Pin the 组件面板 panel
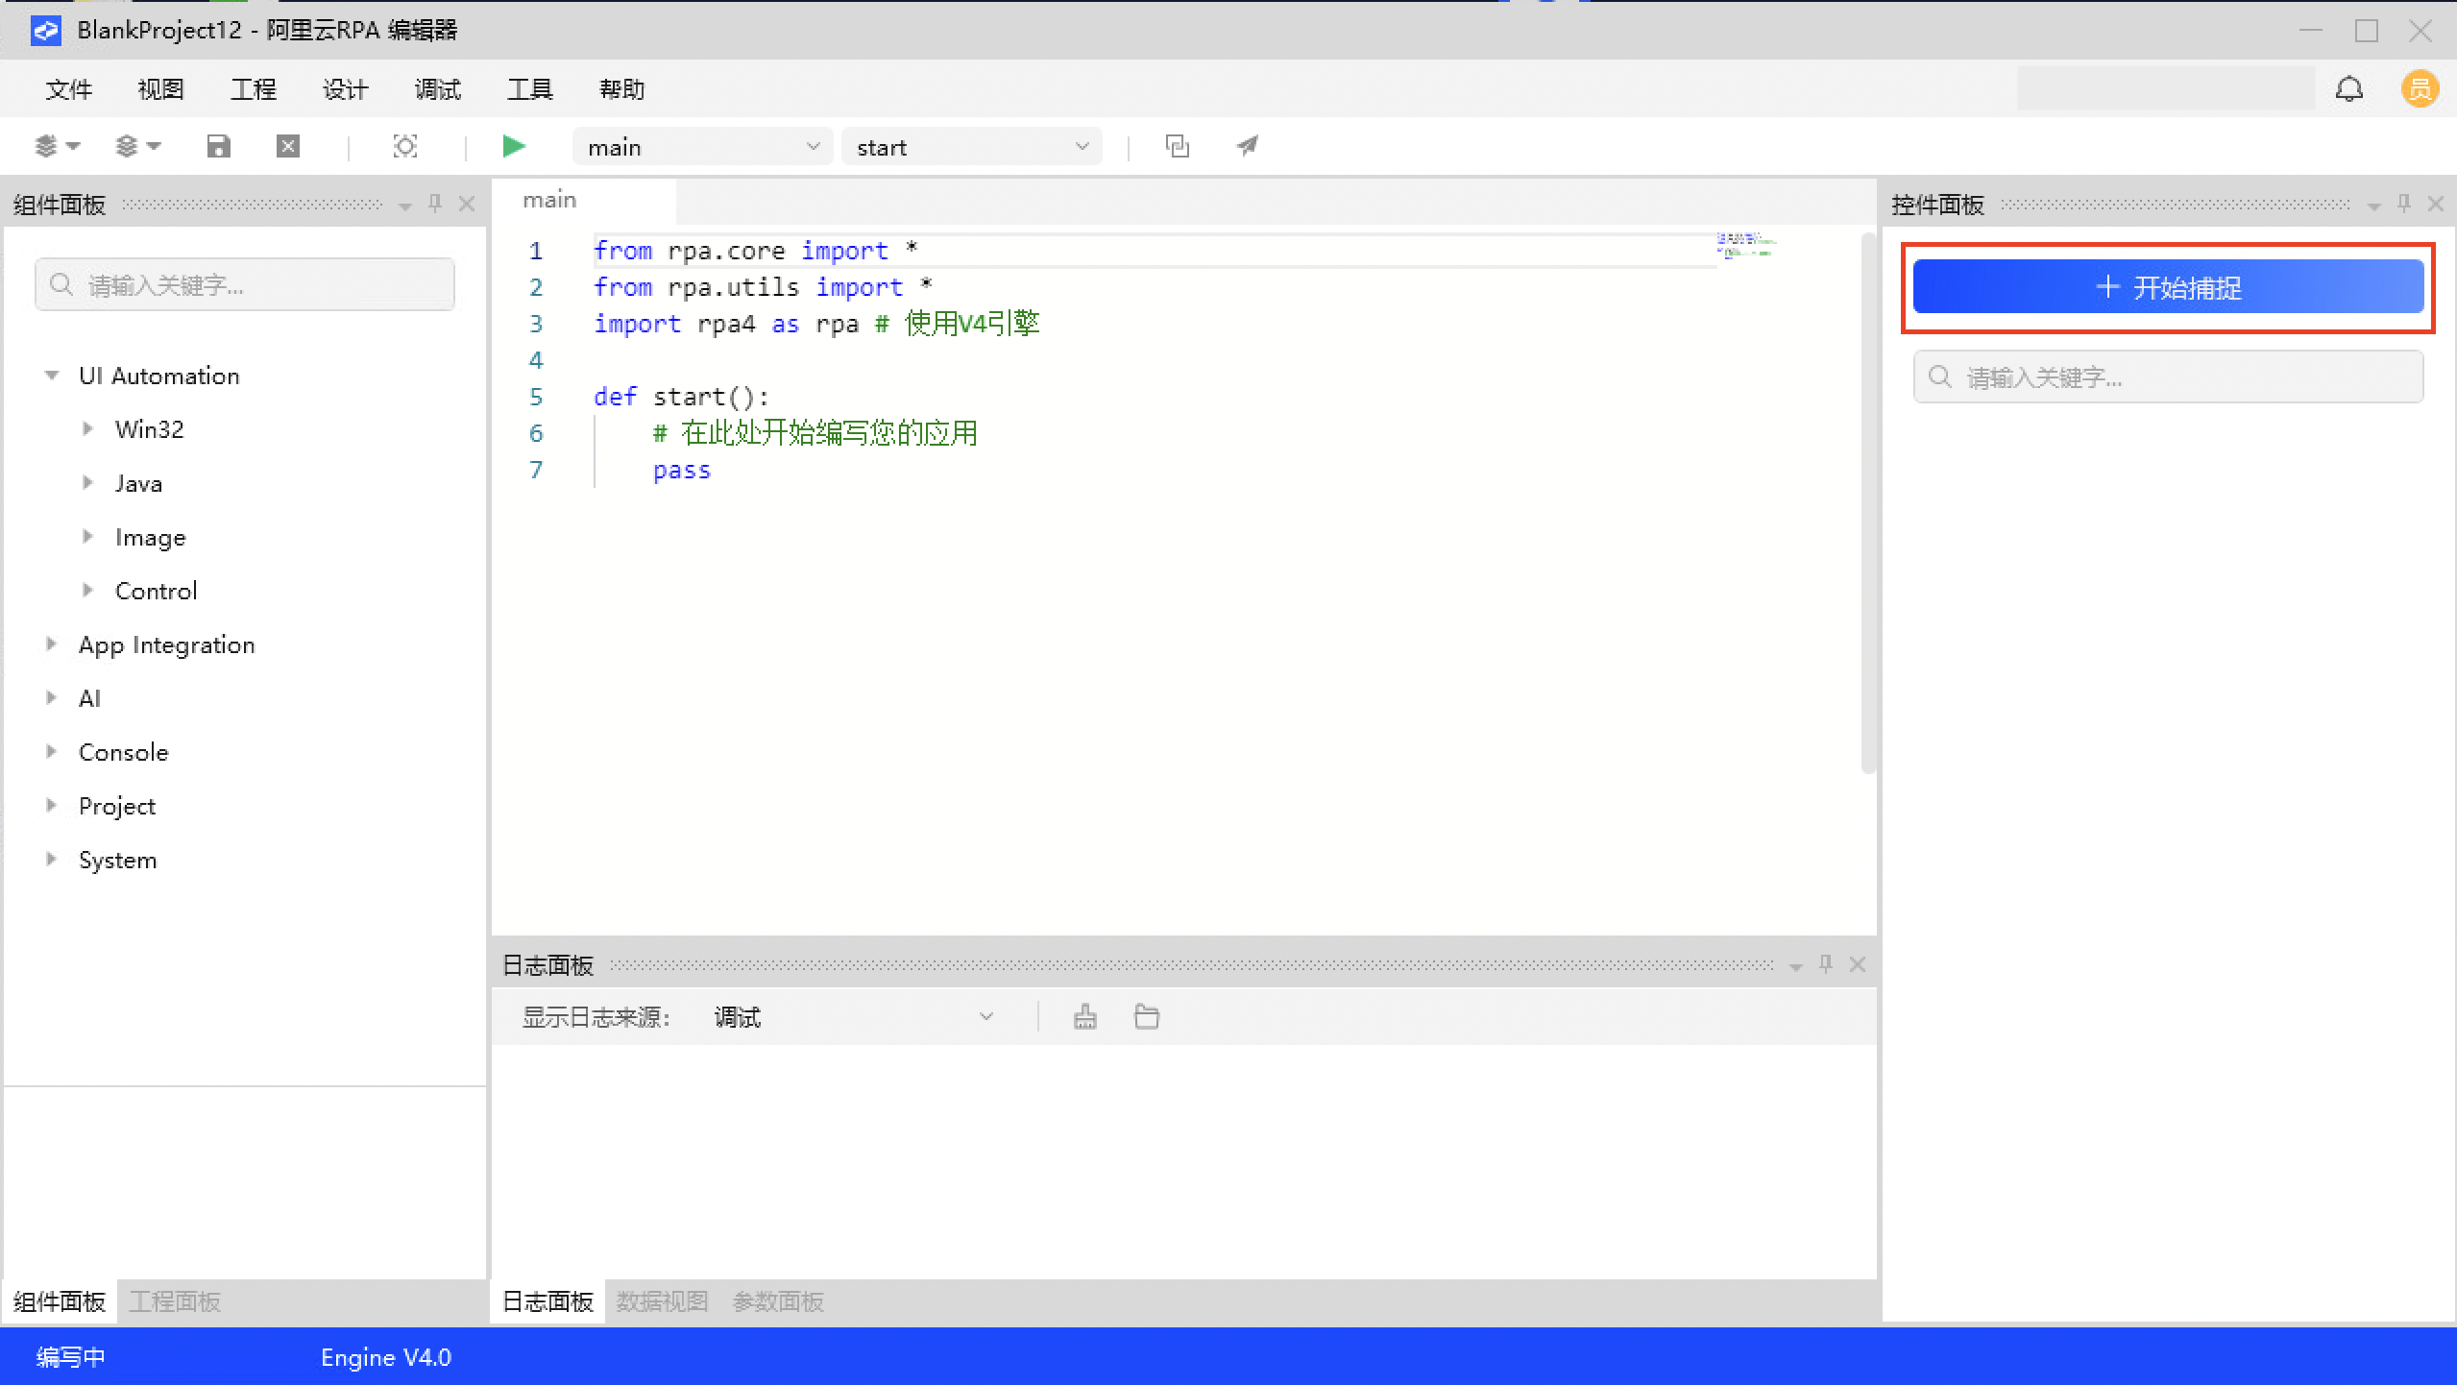2457x1385 pixels. click(435, 204)
